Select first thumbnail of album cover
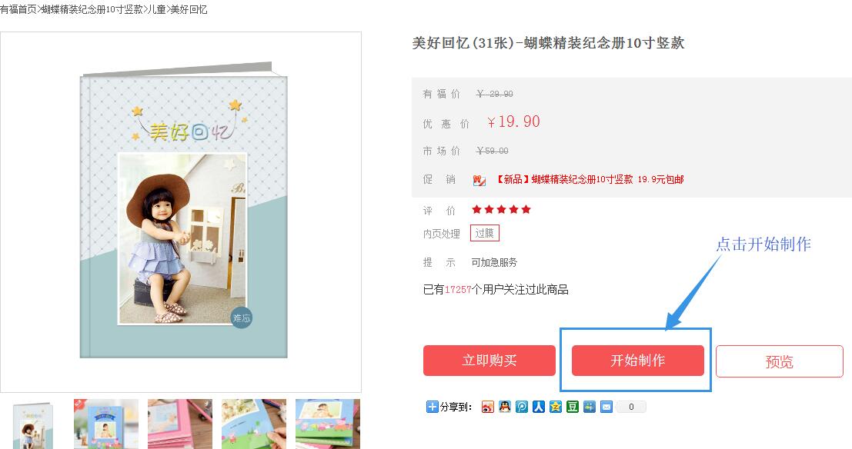This screenshot has width=852, height=449. [x=32, y=424]
